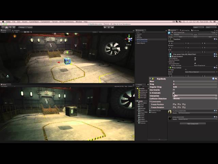
Task: Toggle Freeze Position Y checkbox
Action: [x=178, y=105]
